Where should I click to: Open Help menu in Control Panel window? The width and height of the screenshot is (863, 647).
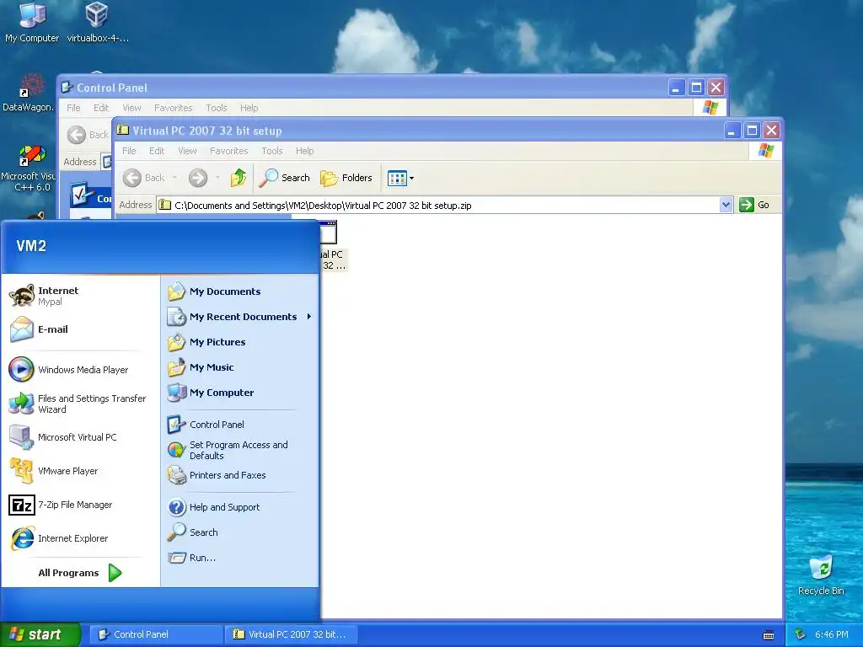(x=249, y=108)
